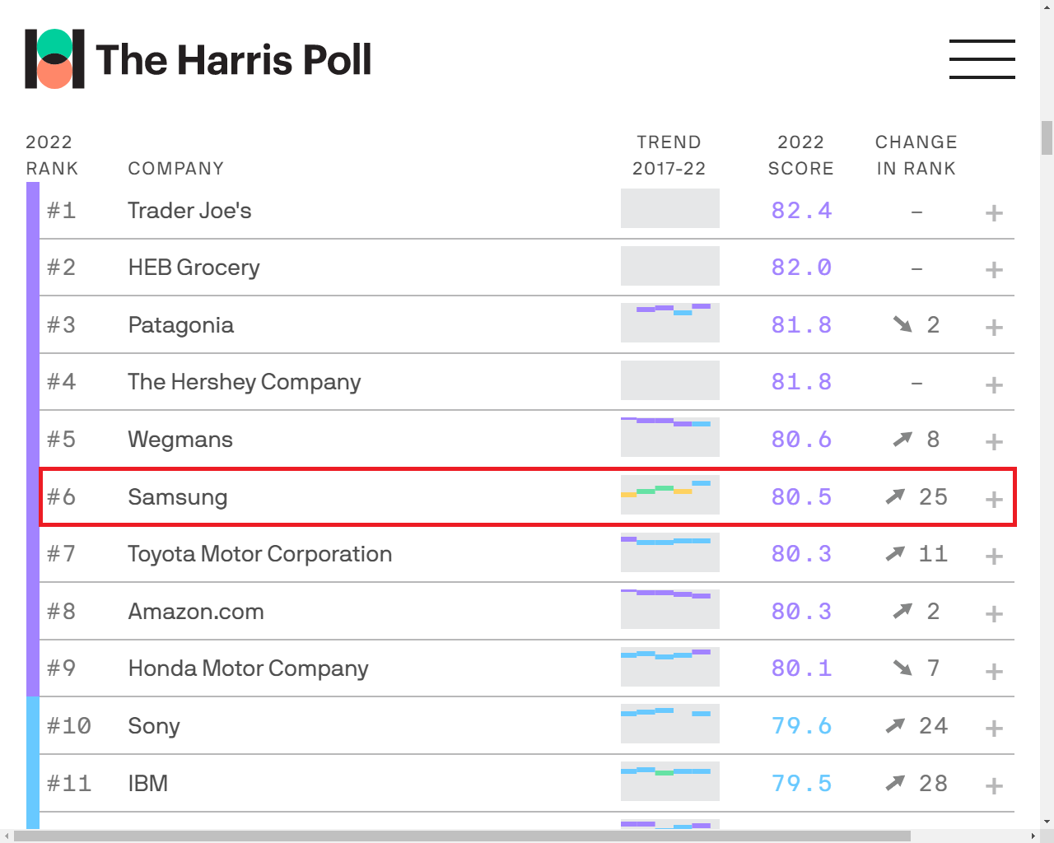Click The Harris Poll logo
The image size is (1054, 843).
coord(198,59)
